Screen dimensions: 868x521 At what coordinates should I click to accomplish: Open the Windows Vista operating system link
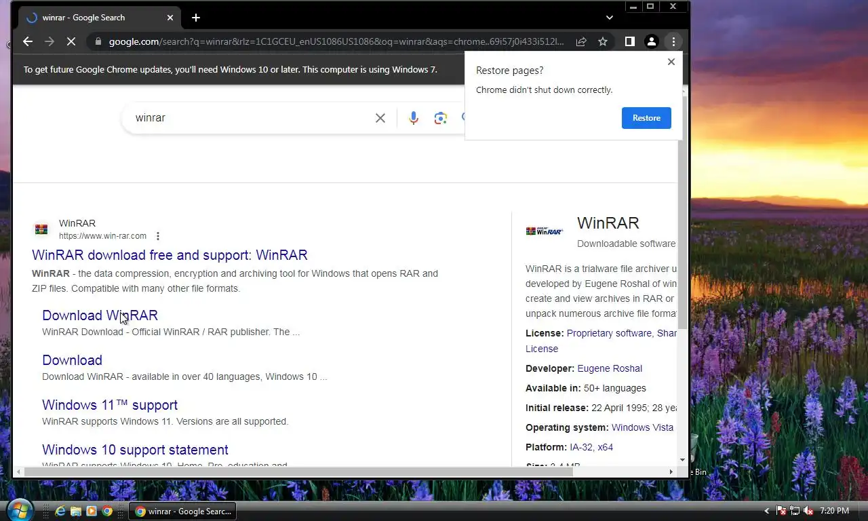point(642,427)
